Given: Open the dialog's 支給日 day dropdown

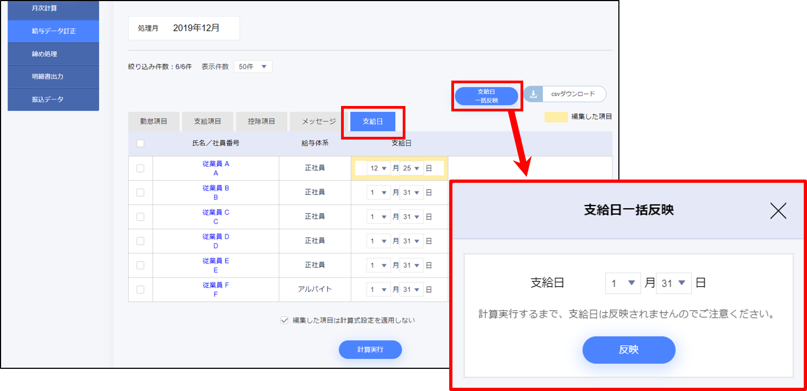Looking at the screenshot, I should click(x=673, y=283).
